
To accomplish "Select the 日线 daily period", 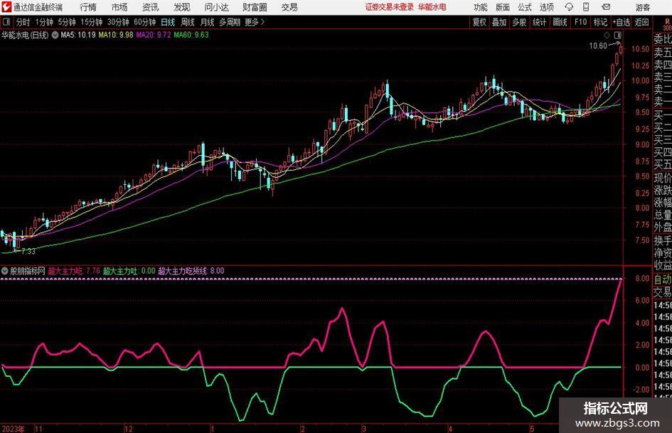I will pos(168,22).
